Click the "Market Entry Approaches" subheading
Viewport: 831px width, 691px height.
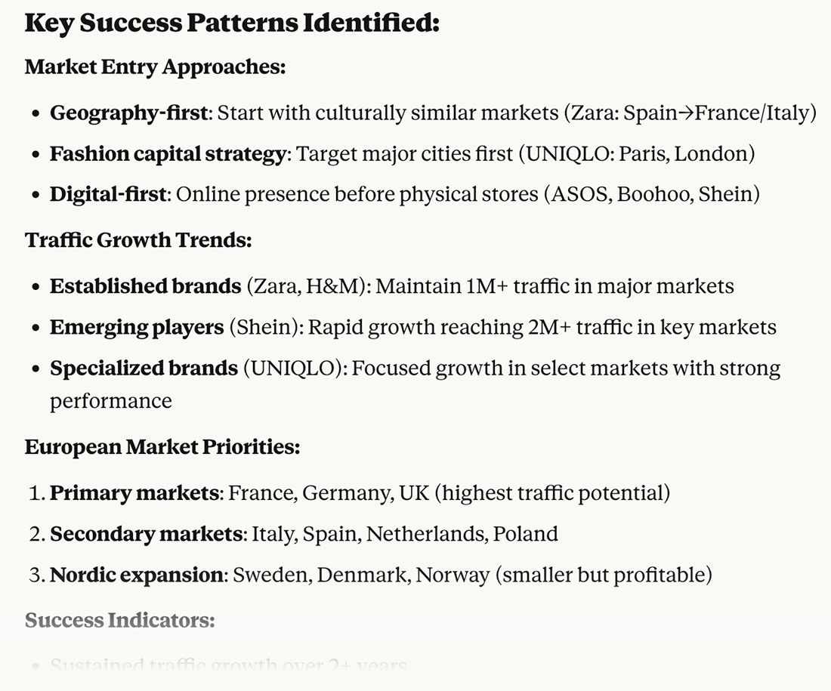pos(155,66)
